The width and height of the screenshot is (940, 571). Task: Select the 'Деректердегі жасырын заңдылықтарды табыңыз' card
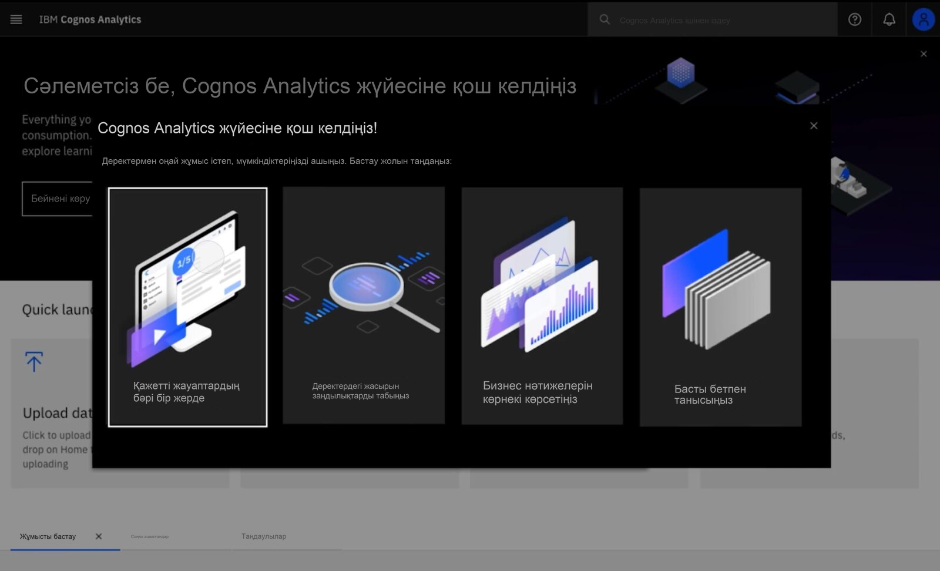point(364,305)
